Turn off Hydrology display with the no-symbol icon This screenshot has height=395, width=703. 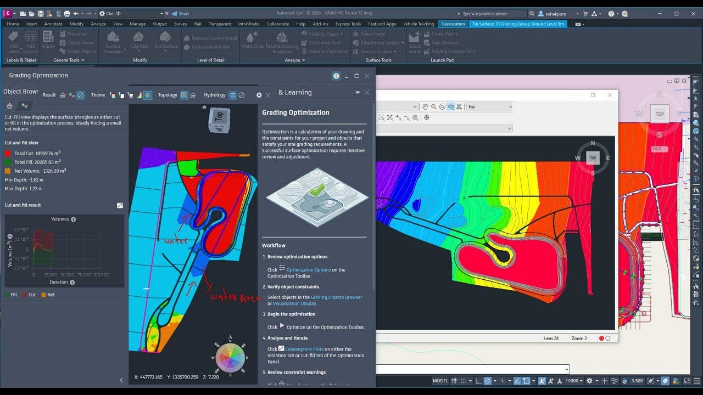coord(241,95)
